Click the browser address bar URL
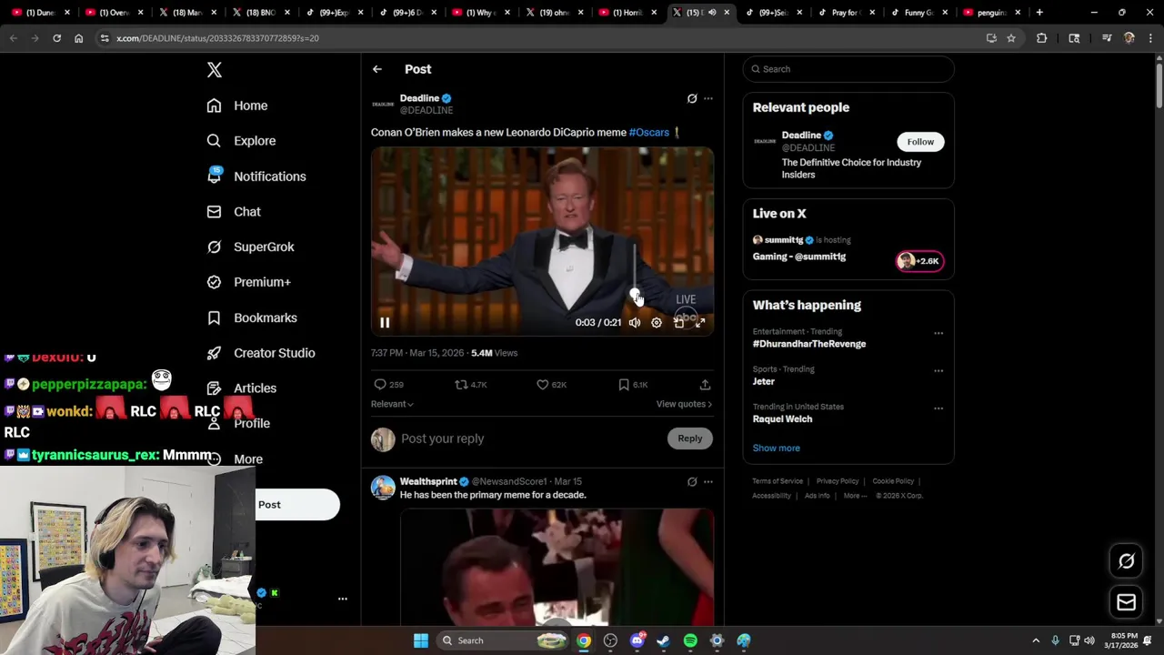This screenshot has width=1164, height=655. (x=217, y=38)
